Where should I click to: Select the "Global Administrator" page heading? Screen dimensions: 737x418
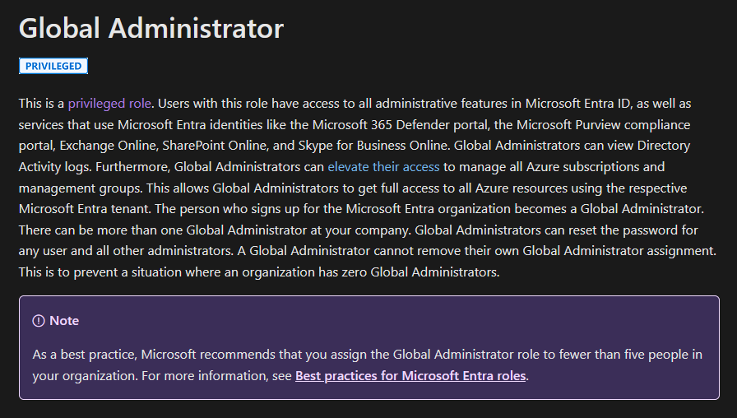[x=151, y=29]
